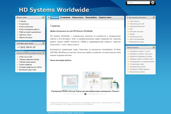The image size is (171, 114).
Task: Collapse Памятки WEB-разработчикам panel
Action: (x=43, y=53)
